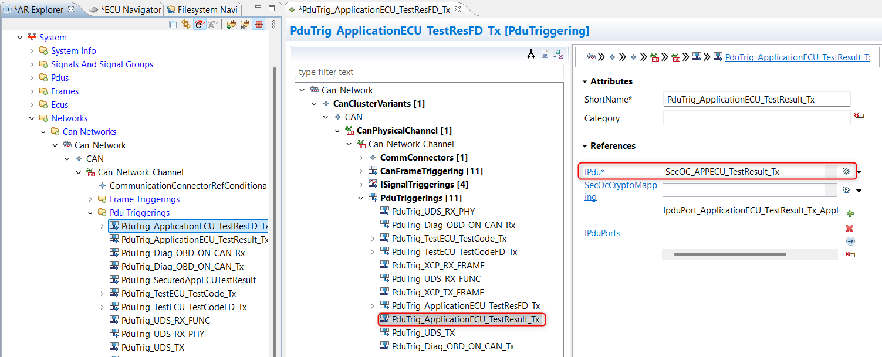This screenshot has width=882, height=357.
Task: Toggle Link with Editor arrows icon
Action: [186, 24]
